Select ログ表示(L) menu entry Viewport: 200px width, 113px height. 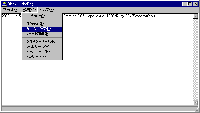(x=42, y=24)
